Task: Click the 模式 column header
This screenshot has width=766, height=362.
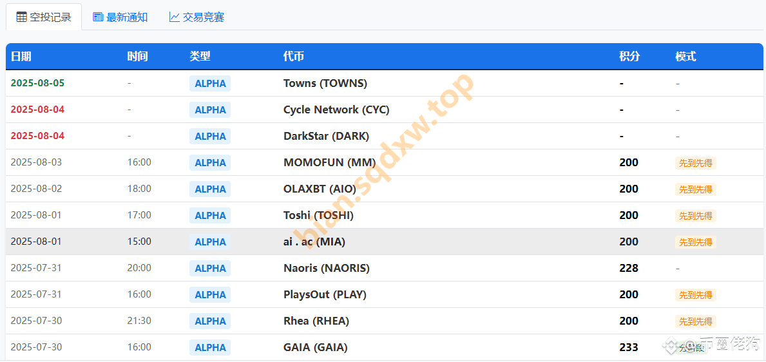Action: (x=685, y=57)
